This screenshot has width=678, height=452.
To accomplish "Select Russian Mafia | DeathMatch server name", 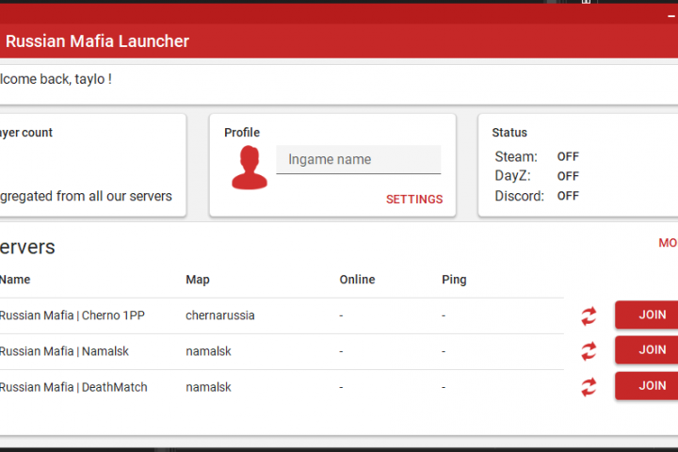I will click(73, 387).
